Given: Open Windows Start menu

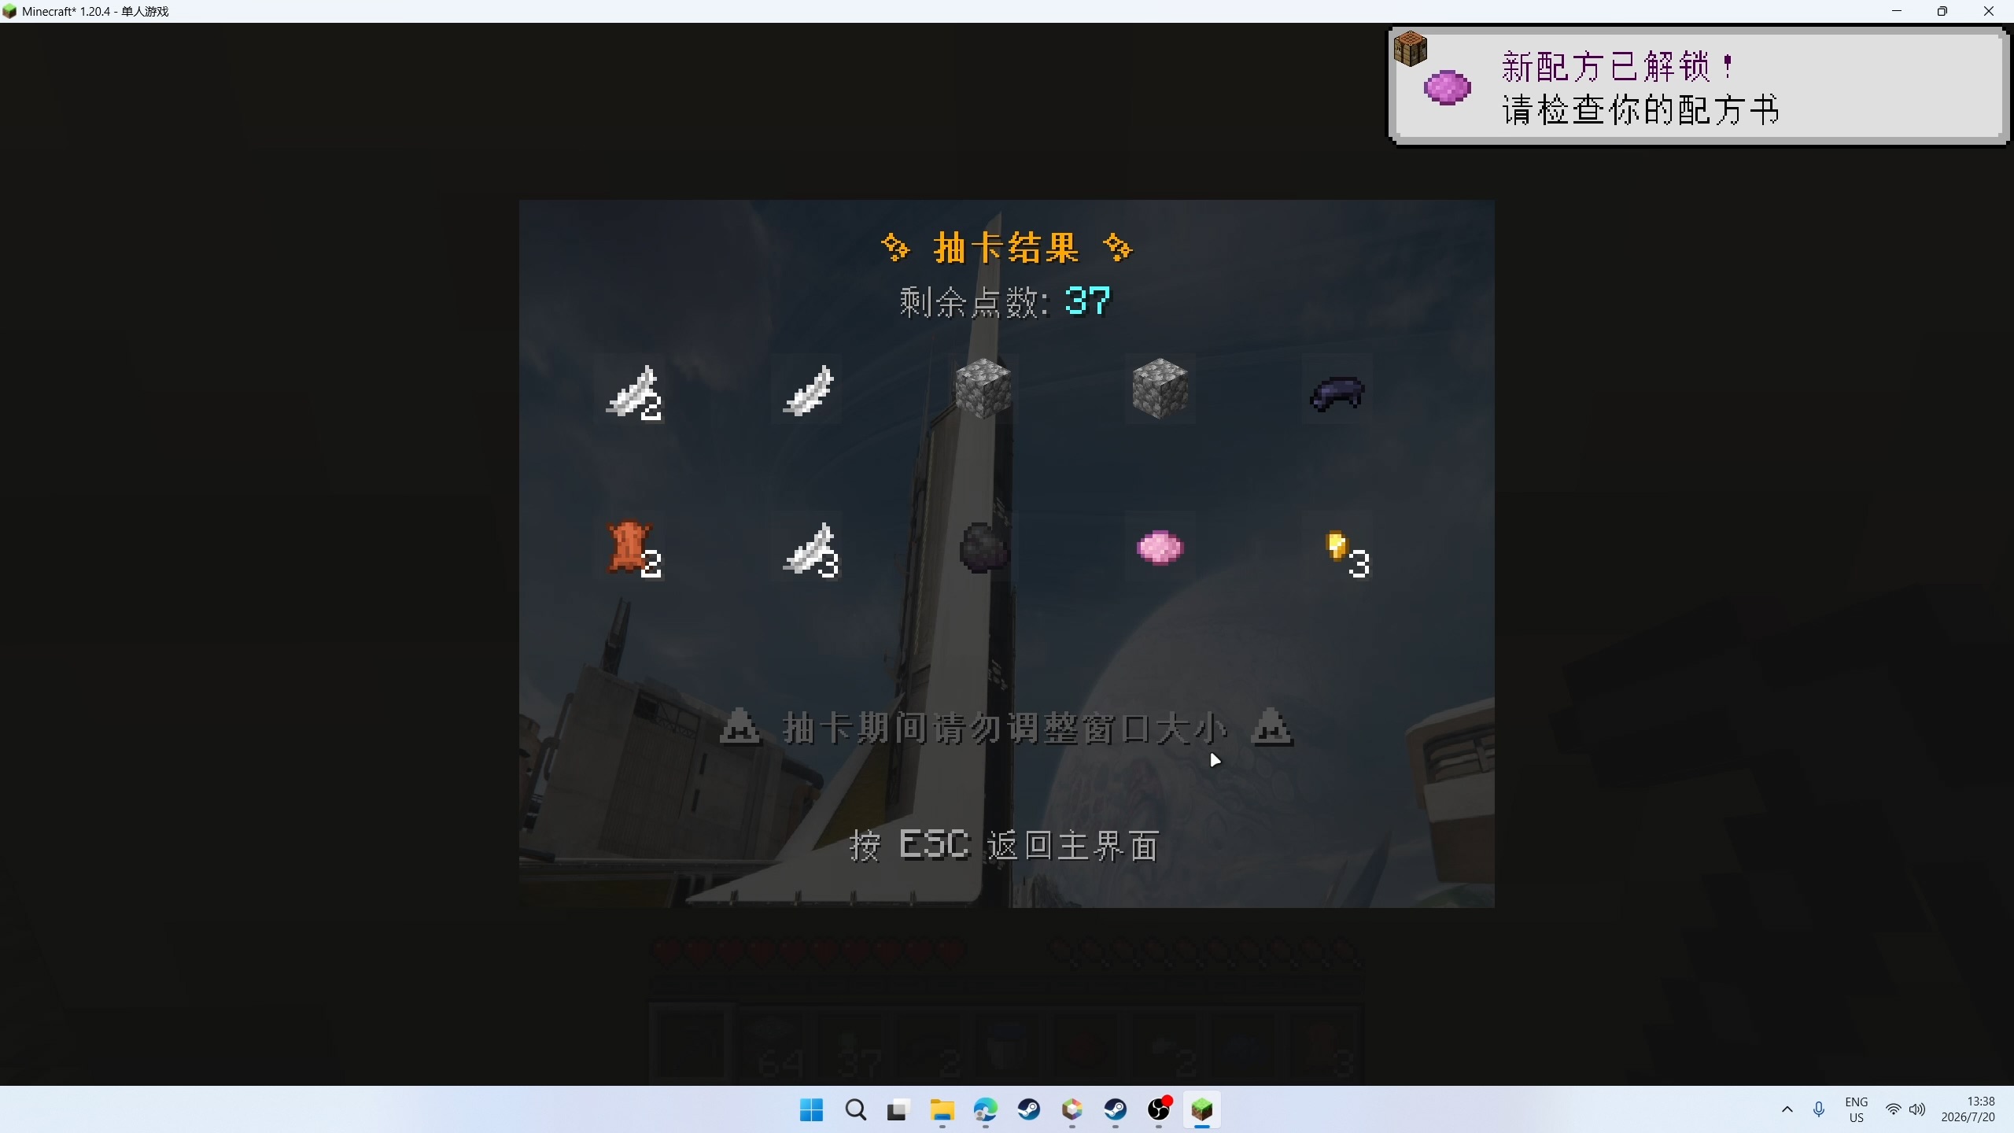Looking at the screenshot, I should tap(811, 1110).
